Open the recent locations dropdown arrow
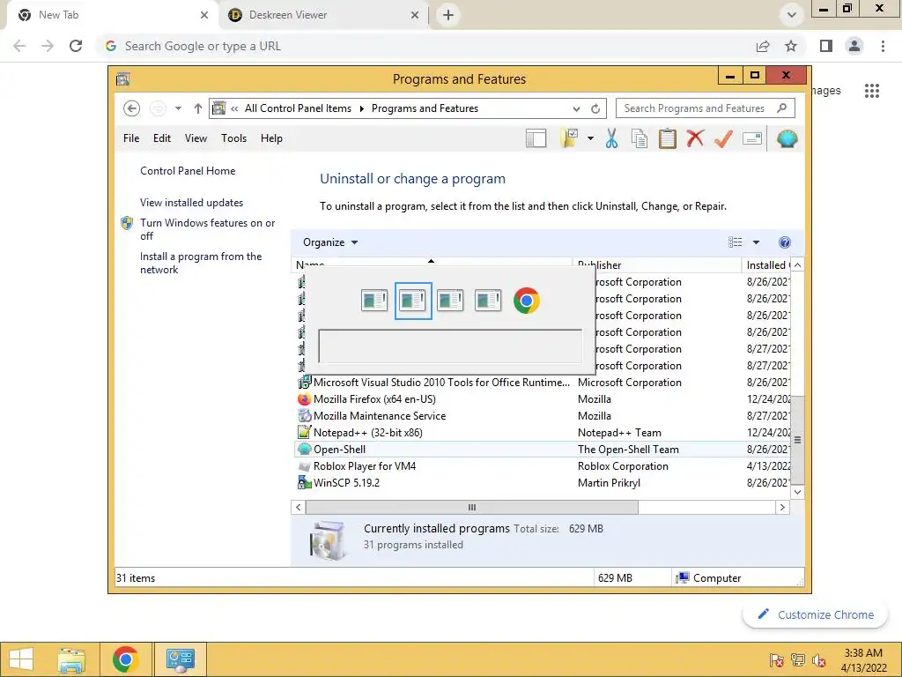Image resolution: width=902 pixels, height=677 pixels. point(178,108)
